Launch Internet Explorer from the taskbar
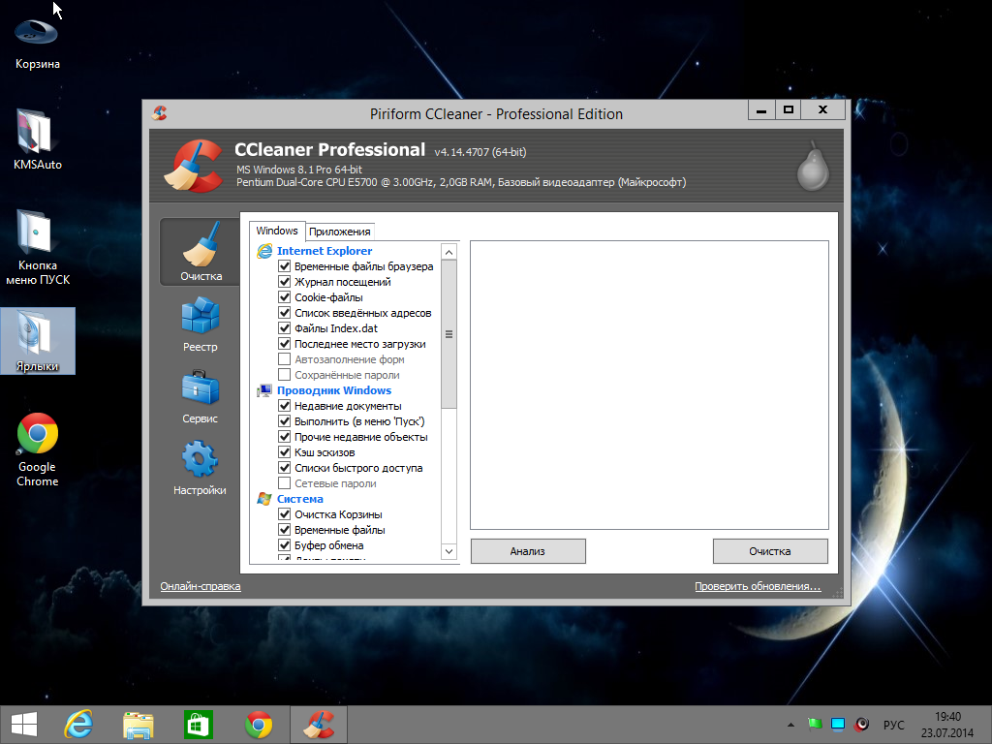 click(78, 725)
